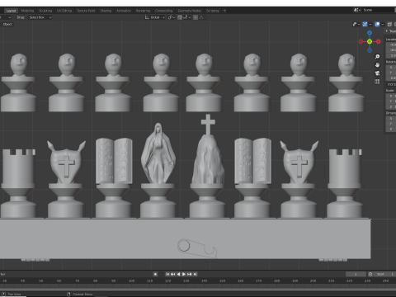Open the Select Box drag dropdown

[40, 17]
